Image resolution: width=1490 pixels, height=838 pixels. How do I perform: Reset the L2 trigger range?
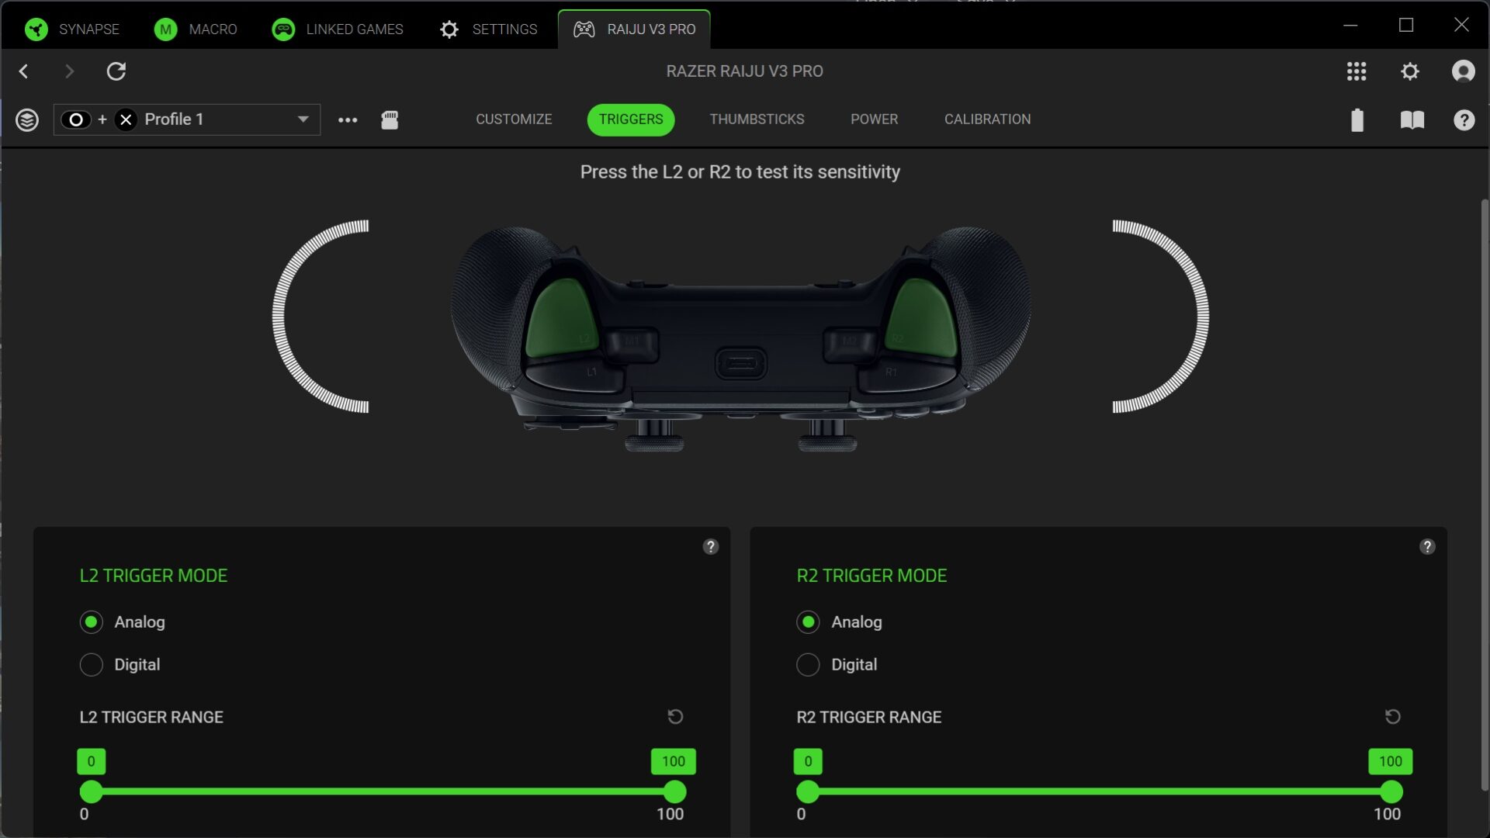[675, 716]
